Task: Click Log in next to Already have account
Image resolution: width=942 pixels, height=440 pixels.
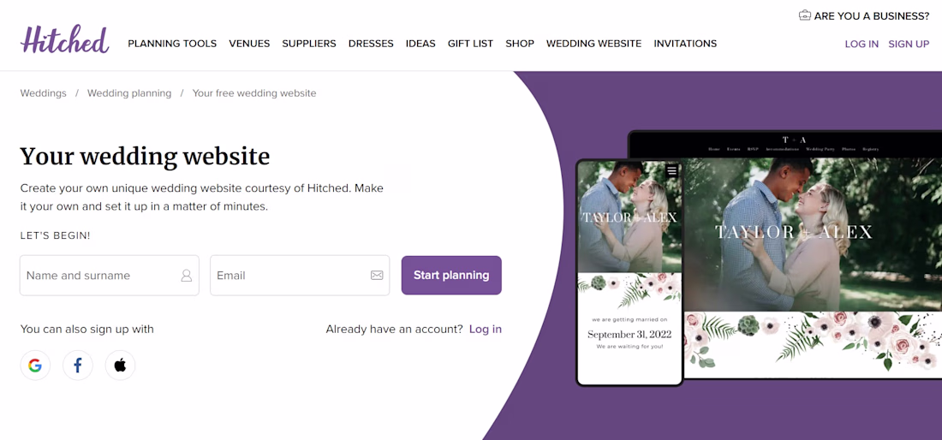Action: coord(486,329)
